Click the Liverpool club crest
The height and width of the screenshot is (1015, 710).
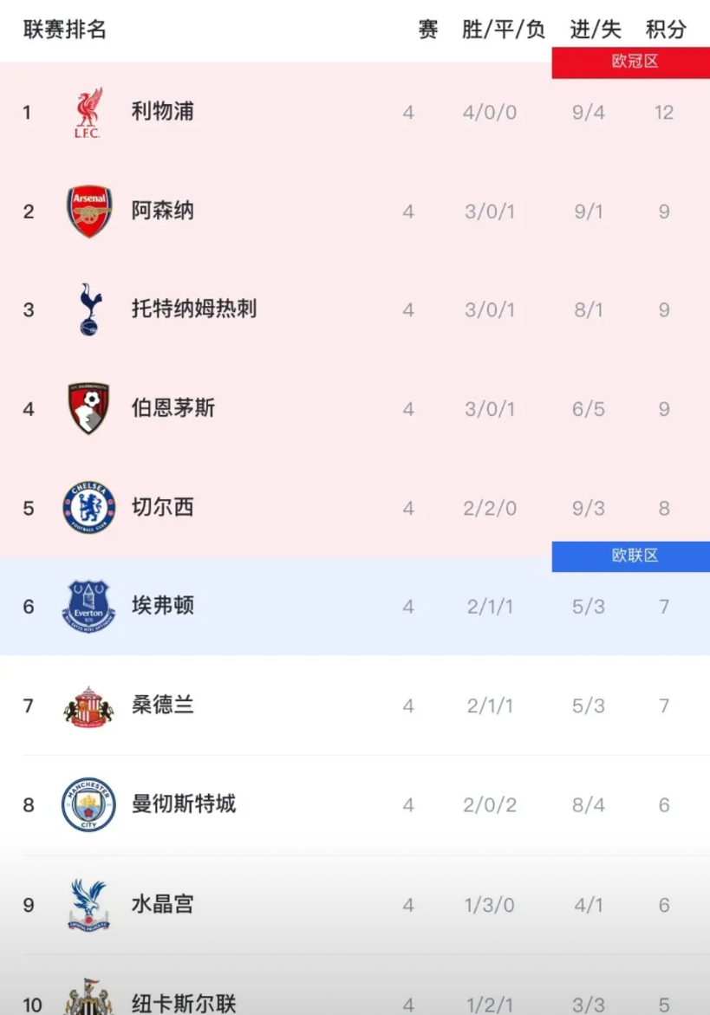click(x=88, y=113)
